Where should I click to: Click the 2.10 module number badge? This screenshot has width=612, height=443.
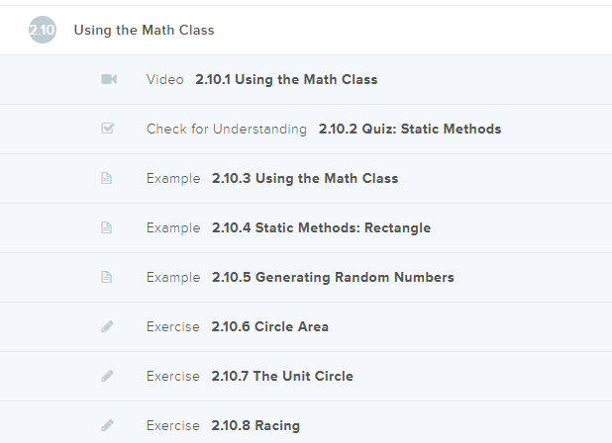[x=43, y=30]
